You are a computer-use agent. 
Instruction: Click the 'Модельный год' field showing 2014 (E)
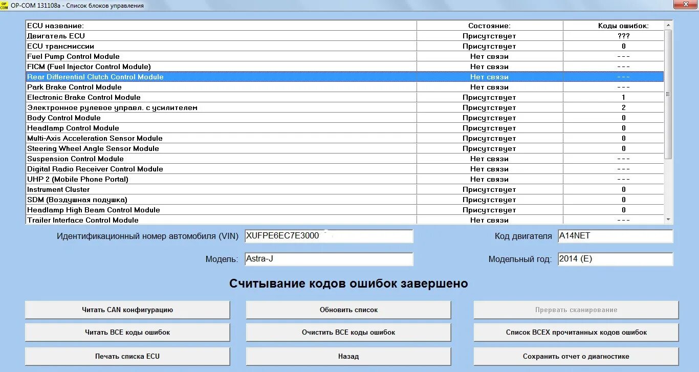coord(616,259)
